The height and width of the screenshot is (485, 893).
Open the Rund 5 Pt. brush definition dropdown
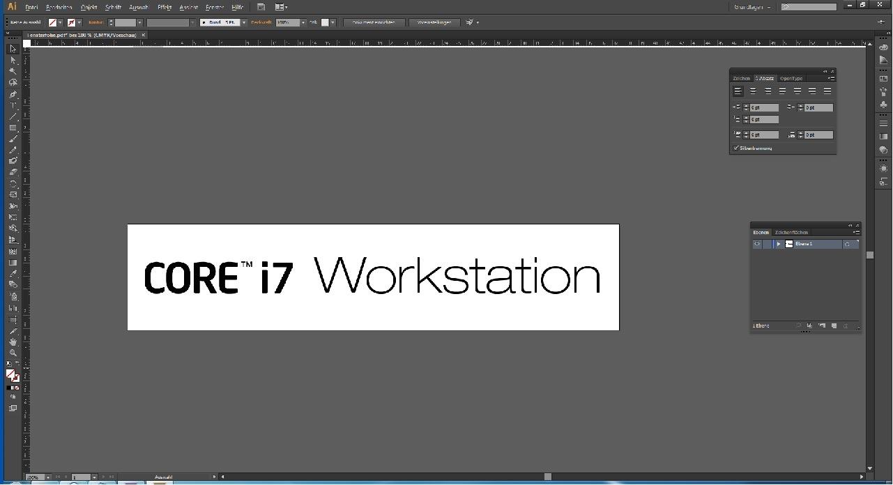click(x=244, y=22)
